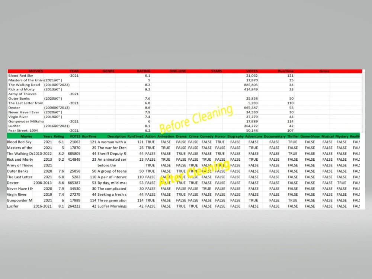Viewport: 372px width, 279px height.
Task: Click the votes cell '21,062'
Action: (x=252, y=76)
